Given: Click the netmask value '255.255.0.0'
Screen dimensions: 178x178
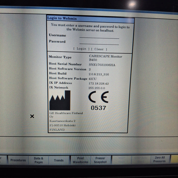Looking at the screenshot, I should pyautogui.click(x=97, y=88).
